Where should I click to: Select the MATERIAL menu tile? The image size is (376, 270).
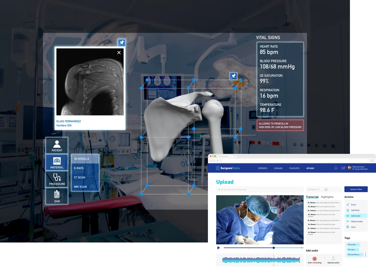tap(57, 163)
